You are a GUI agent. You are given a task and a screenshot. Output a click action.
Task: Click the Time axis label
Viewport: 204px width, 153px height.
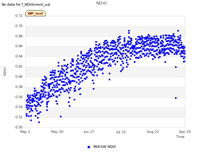tap(180, 137)
